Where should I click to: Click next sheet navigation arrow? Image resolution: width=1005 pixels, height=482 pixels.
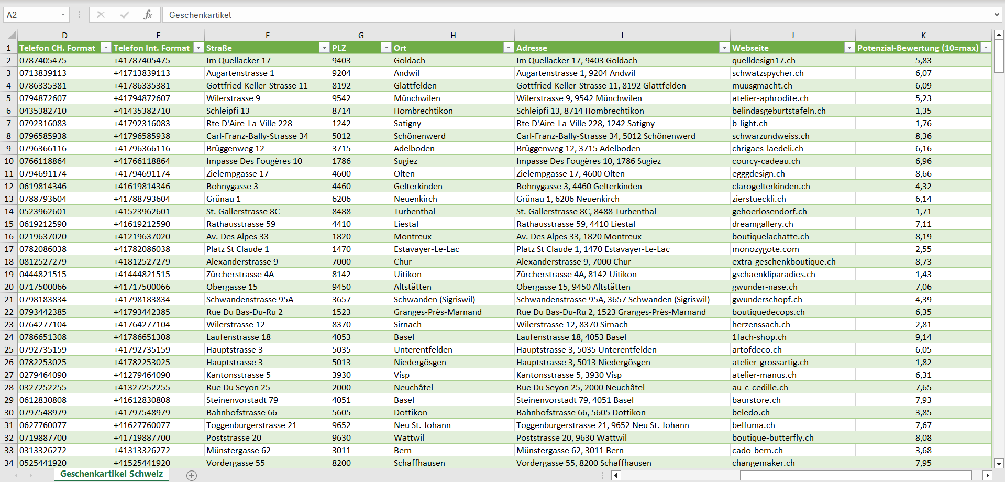point(31,475)
